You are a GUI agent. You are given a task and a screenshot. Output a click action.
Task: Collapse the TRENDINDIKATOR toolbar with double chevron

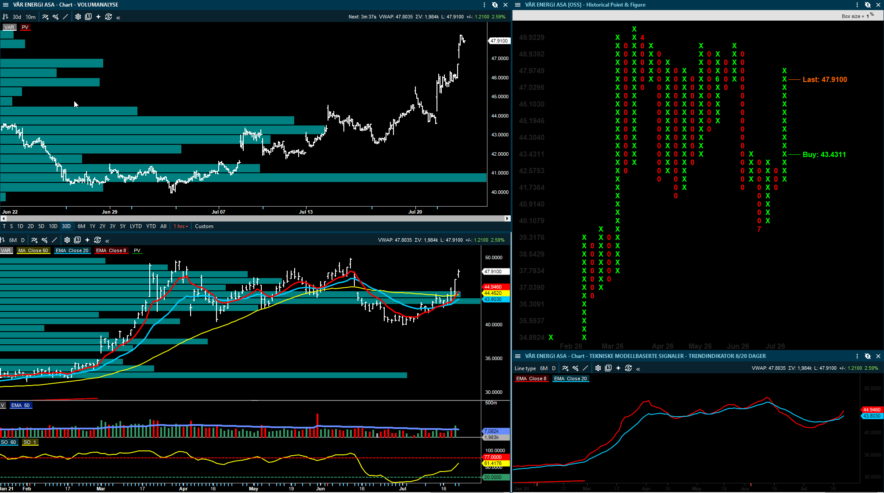click(x=638, y=369)
